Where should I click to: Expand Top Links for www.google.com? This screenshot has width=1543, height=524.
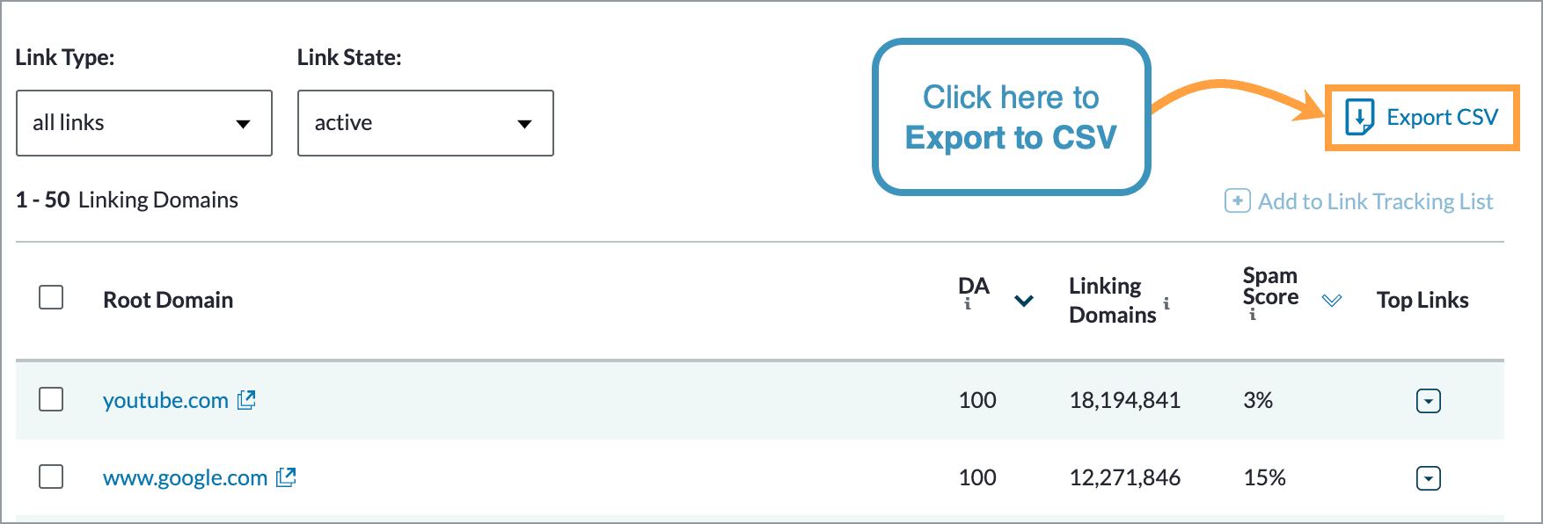point(1428,477)
